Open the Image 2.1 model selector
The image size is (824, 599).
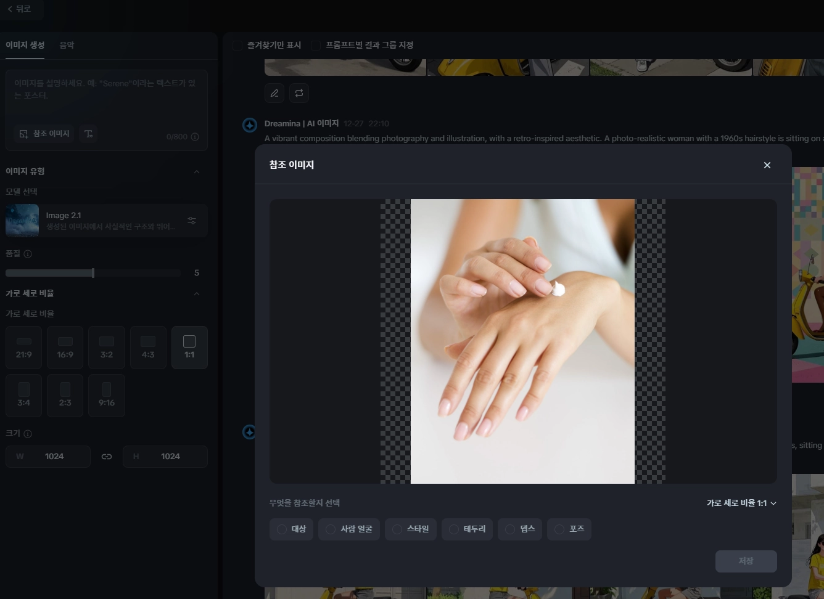[107, 220]
